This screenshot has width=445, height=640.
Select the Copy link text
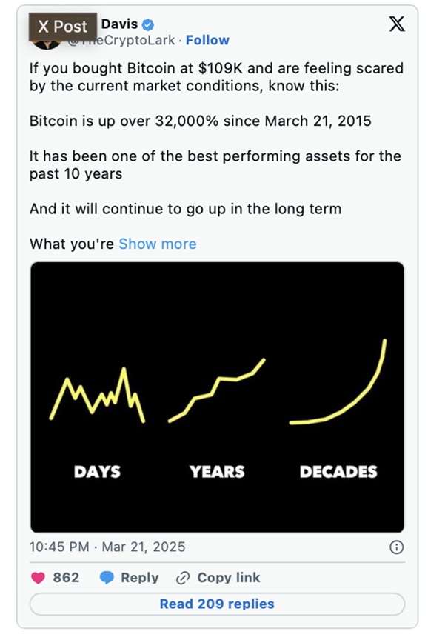(x=229, y=578)
